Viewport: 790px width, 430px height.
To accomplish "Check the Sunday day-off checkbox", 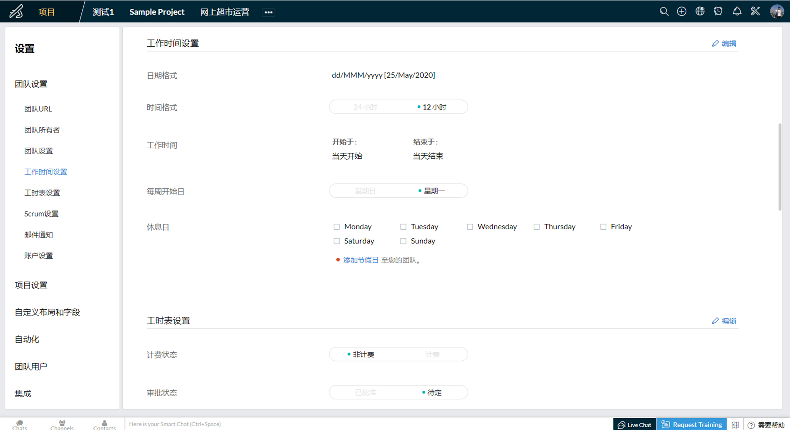I will click(x=403, y=241).
